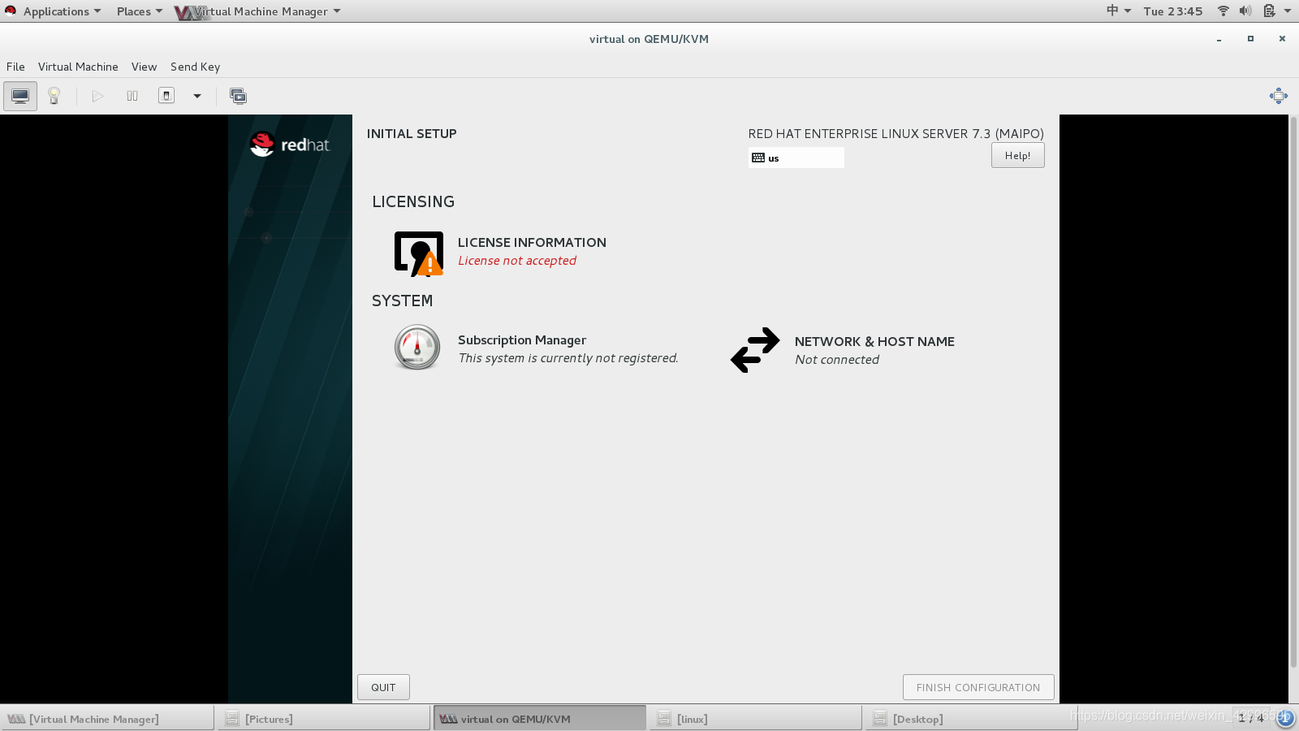Open the clock Tue 23:45
Screen dimensions: 1299x731
[x=1172, y=11]
